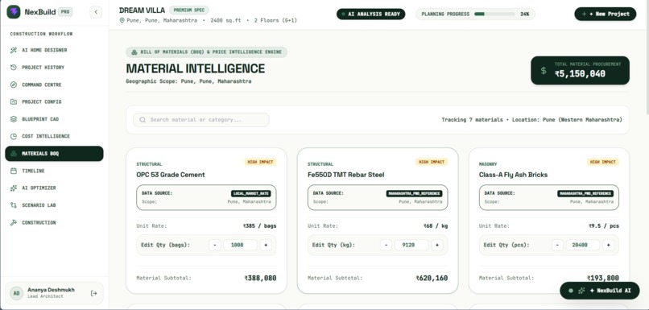Screen dimensions: 649x310
Task: Open the NexBuild AI assistant button
Action: click(600, 291)
